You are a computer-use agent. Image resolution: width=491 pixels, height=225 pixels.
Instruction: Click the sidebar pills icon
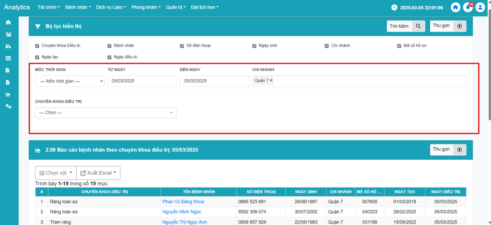coord(8,47)
